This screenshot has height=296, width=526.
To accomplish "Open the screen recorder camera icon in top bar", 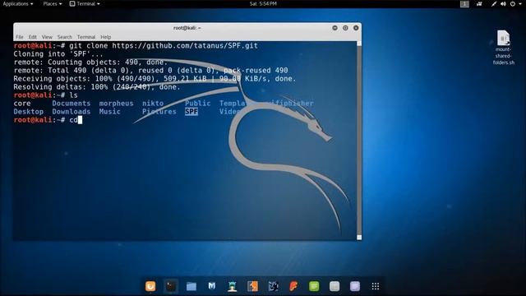I will pos(479,3).
